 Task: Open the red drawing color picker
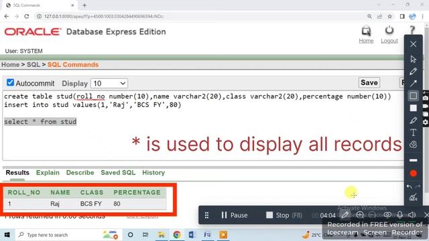pyautogui.click(x=413, y=173)
